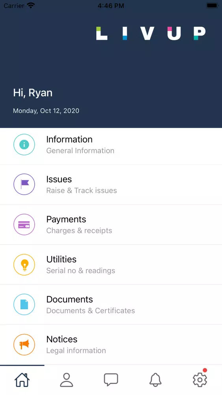Tap the credit card Payments icon

tap(24, 224)
